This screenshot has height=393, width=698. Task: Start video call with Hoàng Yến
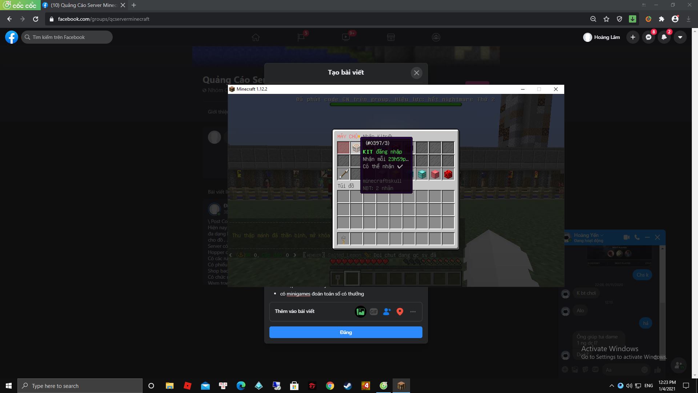pyautogui.click(x=626, y=237)
